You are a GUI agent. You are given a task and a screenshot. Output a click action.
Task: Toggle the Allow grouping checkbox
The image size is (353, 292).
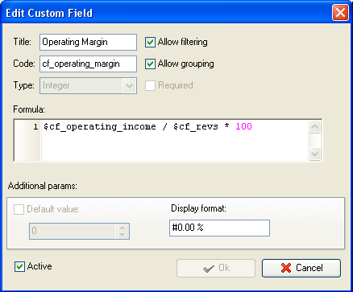[x=150, y=64]
